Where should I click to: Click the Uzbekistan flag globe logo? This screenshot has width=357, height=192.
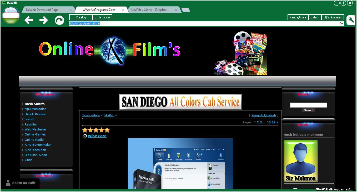pos(11,15)
